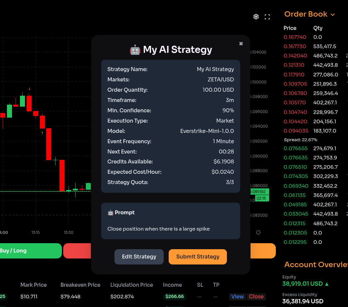Submit the AI strategy
Image resolution: width=348 pixels, height=307 pixels.
point(198,256)
